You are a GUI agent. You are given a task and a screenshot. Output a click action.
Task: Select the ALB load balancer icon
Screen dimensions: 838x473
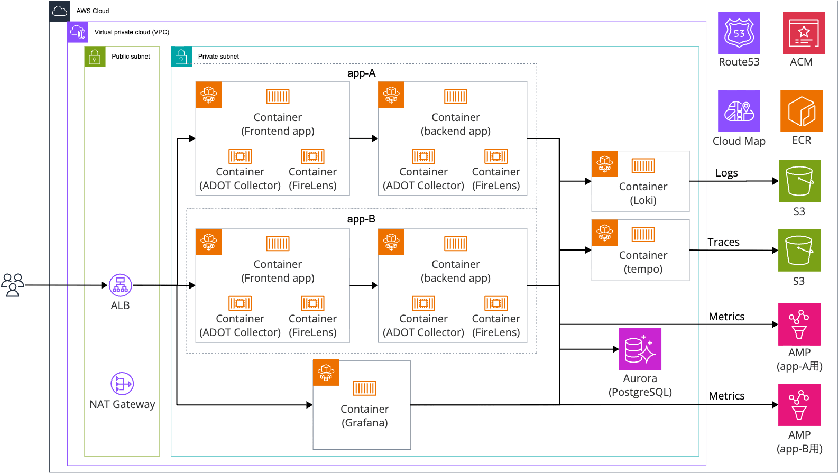coord(121,285)
